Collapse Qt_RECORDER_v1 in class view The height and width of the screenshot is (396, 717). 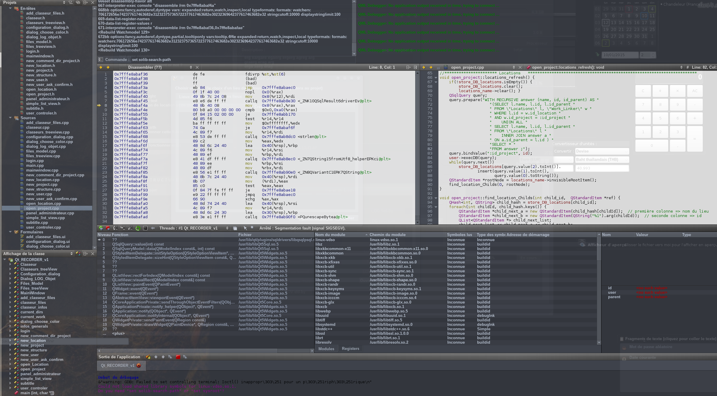5,260
